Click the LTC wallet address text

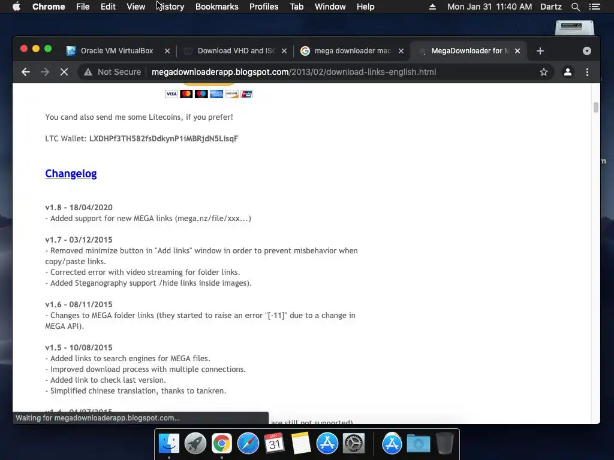[164, 138]
